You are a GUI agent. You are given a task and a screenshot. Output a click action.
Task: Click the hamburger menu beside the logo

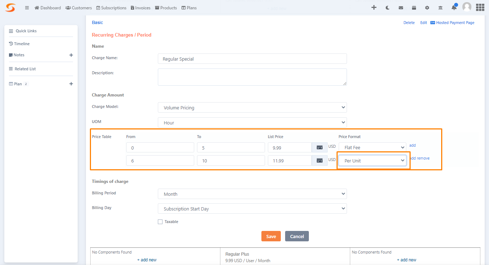(27, 8)
